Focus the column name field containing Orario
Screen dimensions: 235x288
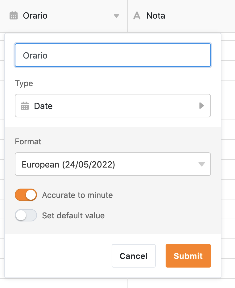(x=113, y=55)
